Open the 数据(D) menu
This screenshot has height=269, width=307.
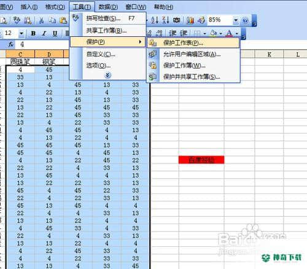coord(108,7)
